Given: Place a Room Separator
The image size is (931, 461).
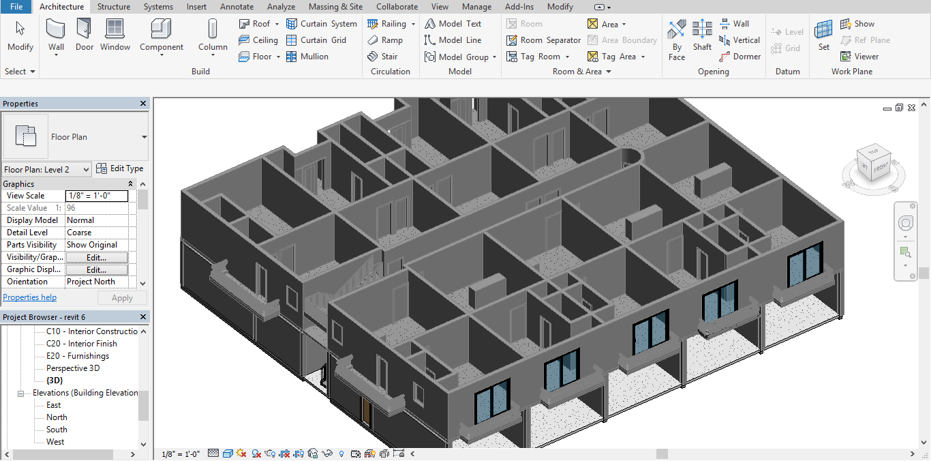Looking at the screenshot, I should point(543,40).
